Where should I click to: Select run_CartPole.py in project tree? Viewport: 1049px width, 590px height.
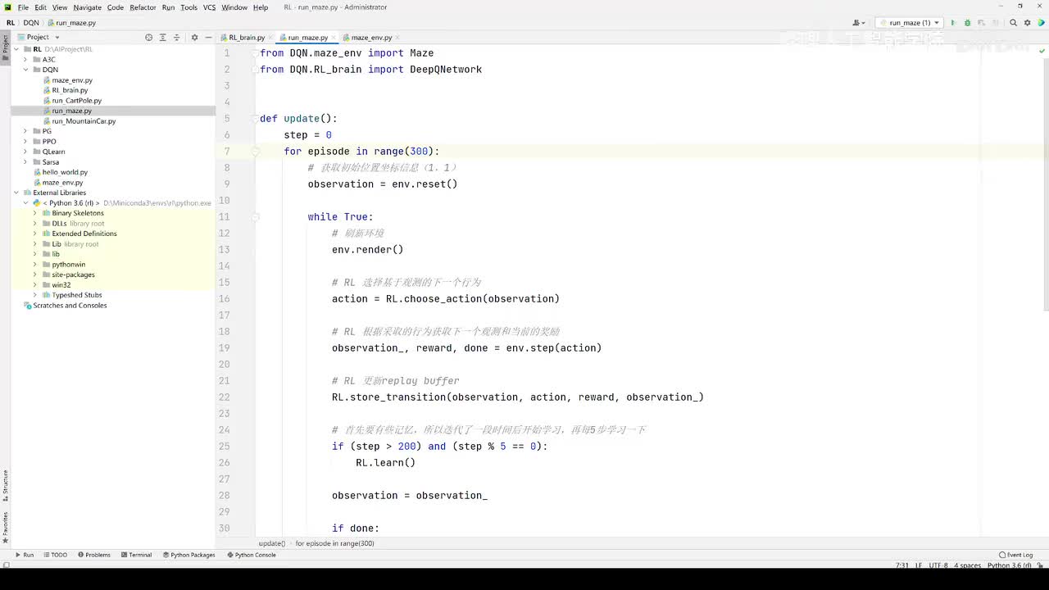pyautogui.click(x=76, y=101)
